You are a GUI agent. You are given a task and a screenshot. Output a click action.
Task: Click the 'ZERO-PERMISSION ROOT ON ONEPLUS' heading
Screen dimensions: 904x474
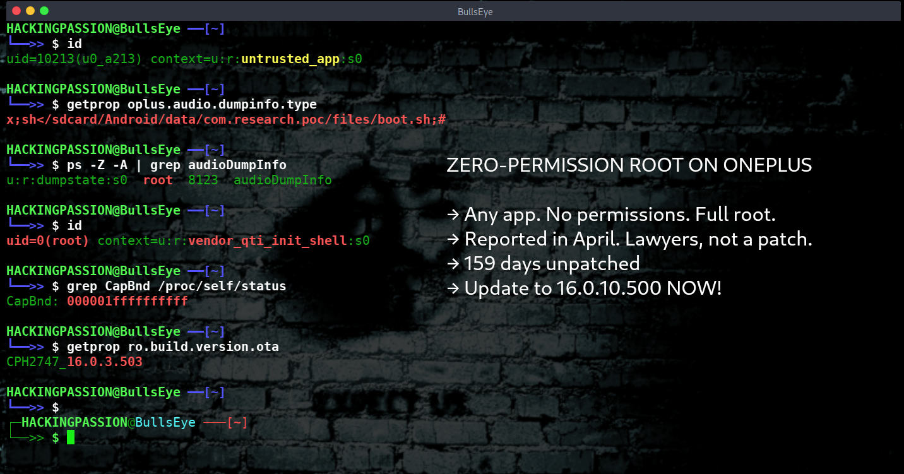629,165
